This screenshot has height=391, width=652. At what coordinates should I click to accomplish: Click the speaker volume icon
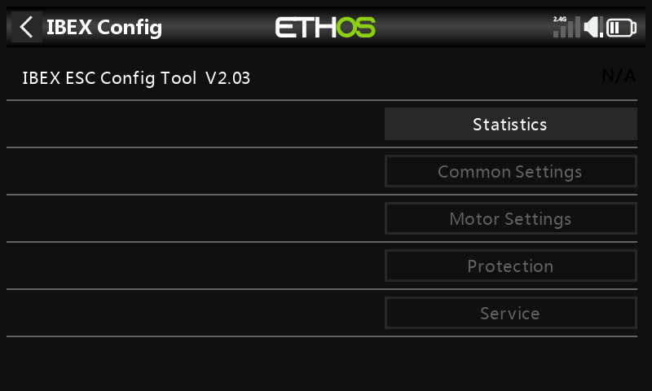tap(593, 28)
